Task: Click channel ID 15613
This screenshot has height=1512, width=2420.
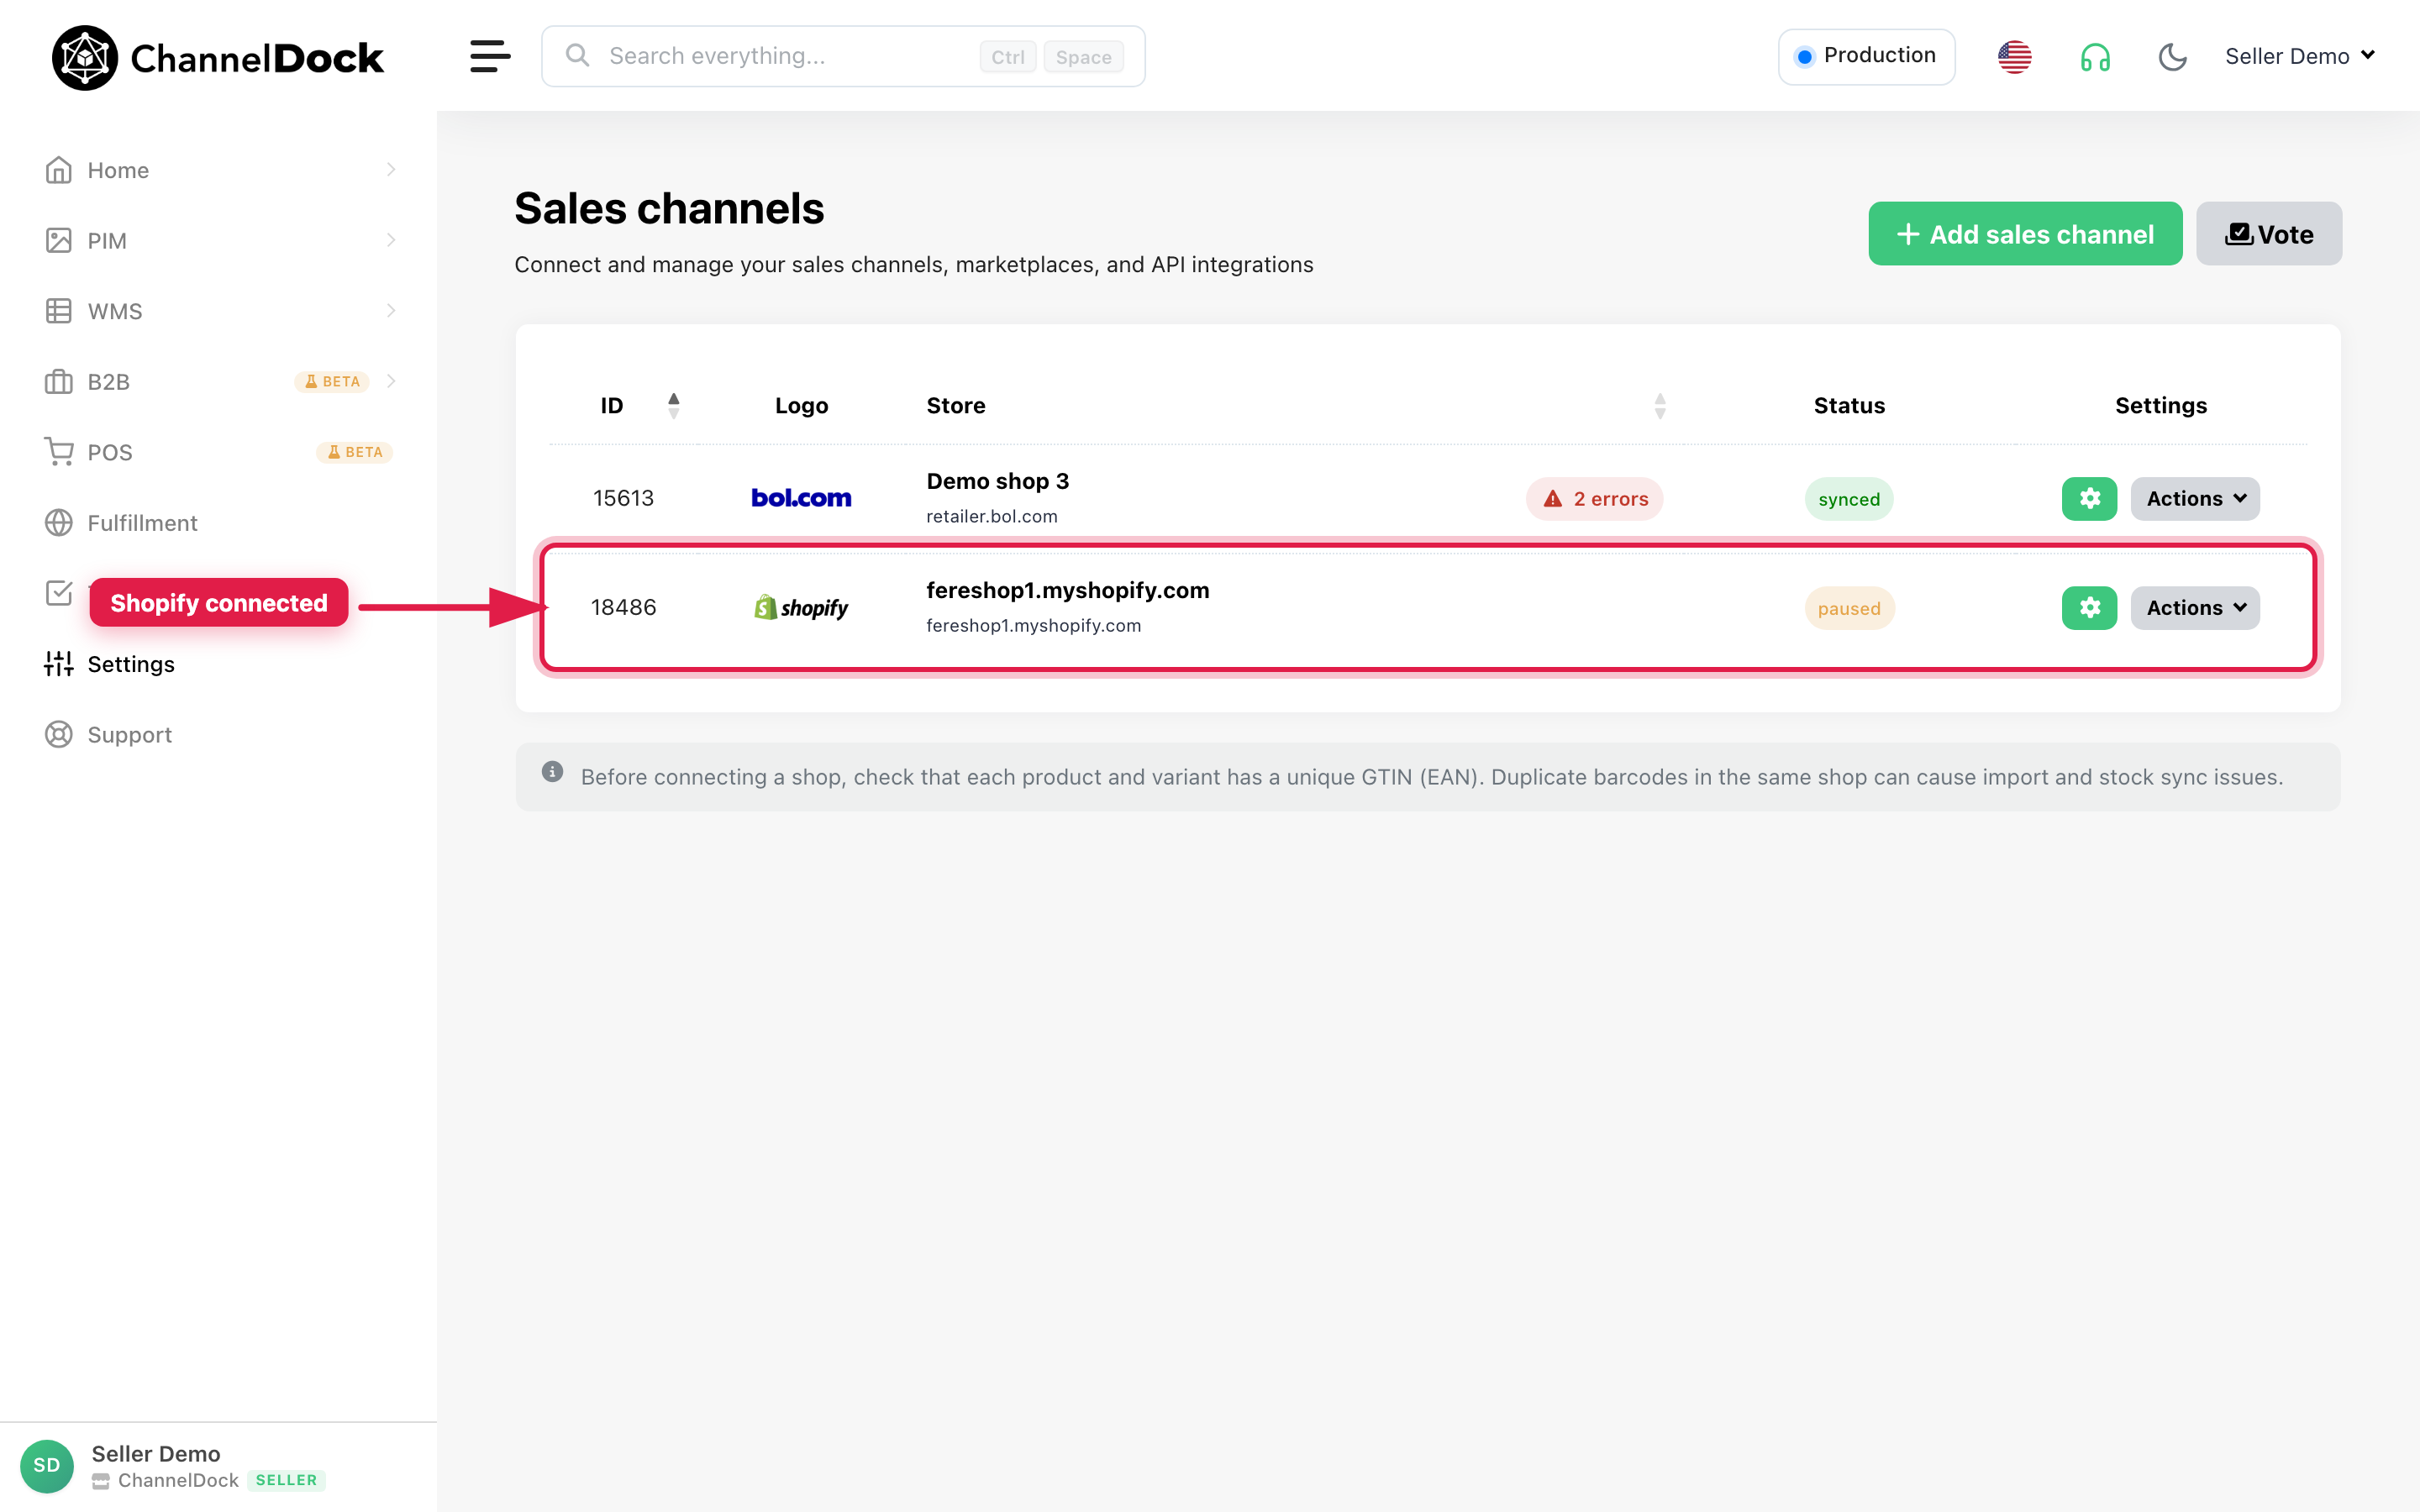Action: [x=623, y=498]
